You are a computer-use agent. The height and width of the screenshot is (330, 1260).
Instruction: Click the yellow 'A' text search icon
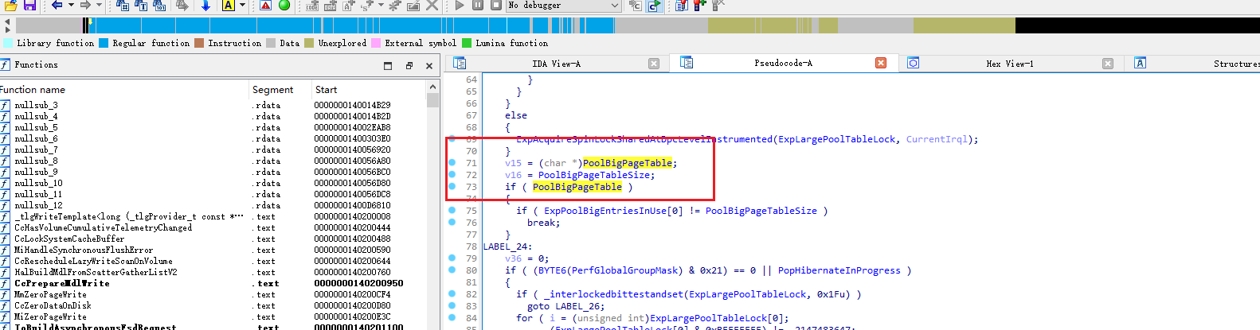tap(229, 6)
